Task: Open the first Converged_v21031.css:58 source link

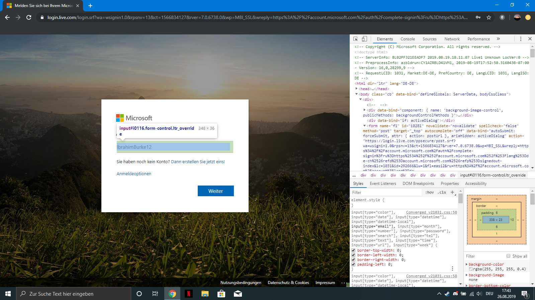Action: [x=431, y=212]
